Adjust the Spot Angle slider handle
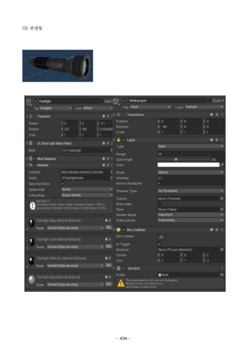This screenshot has height=350, width=247. (x=176, y=159)
